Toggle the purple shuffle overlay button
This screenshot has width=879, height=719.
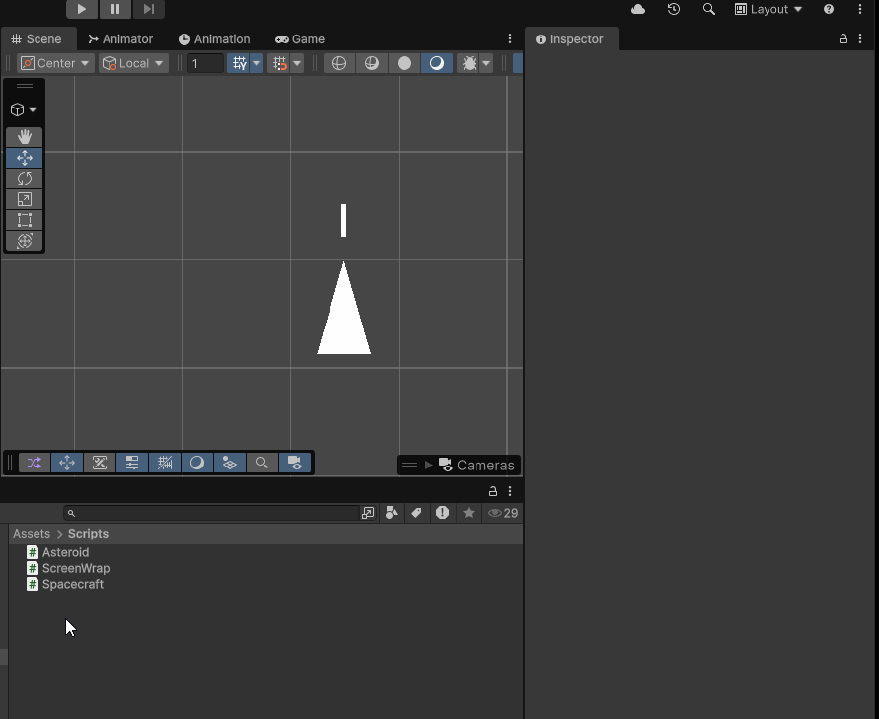[35, 463]
